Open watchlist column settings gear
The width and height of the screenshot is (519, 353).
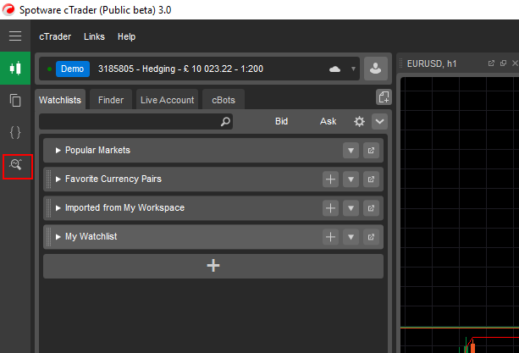tap(359, 121)
